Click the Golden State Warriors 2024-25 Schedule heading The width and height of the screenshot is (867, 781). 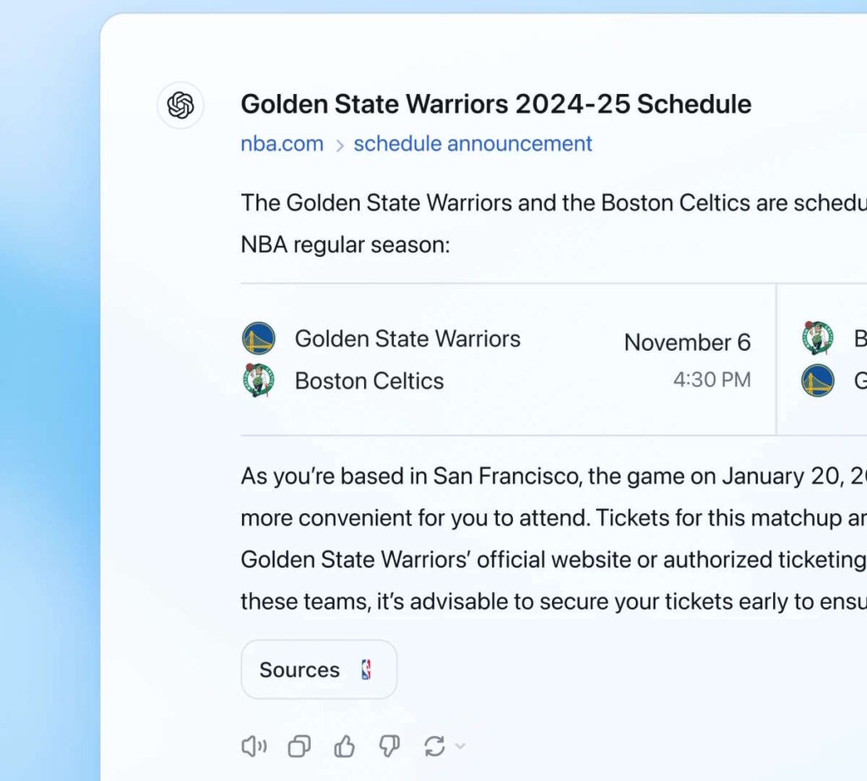point(496,104)
